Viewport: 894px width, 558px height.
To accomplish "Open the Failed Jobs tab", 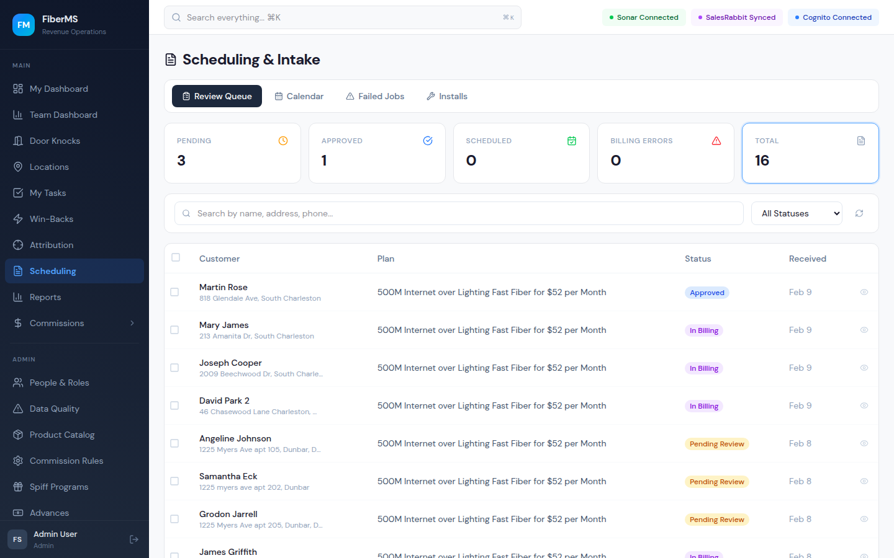I will coord(375,96).
